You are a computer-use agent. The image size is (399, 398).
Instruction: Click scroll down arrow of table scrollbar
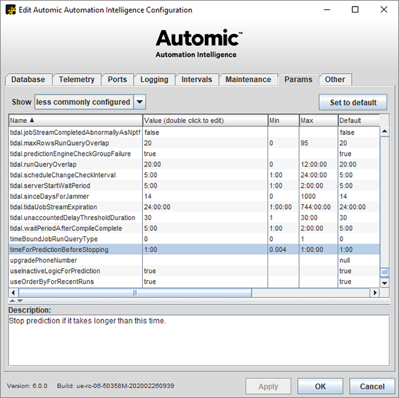click(x=384, y=283)
